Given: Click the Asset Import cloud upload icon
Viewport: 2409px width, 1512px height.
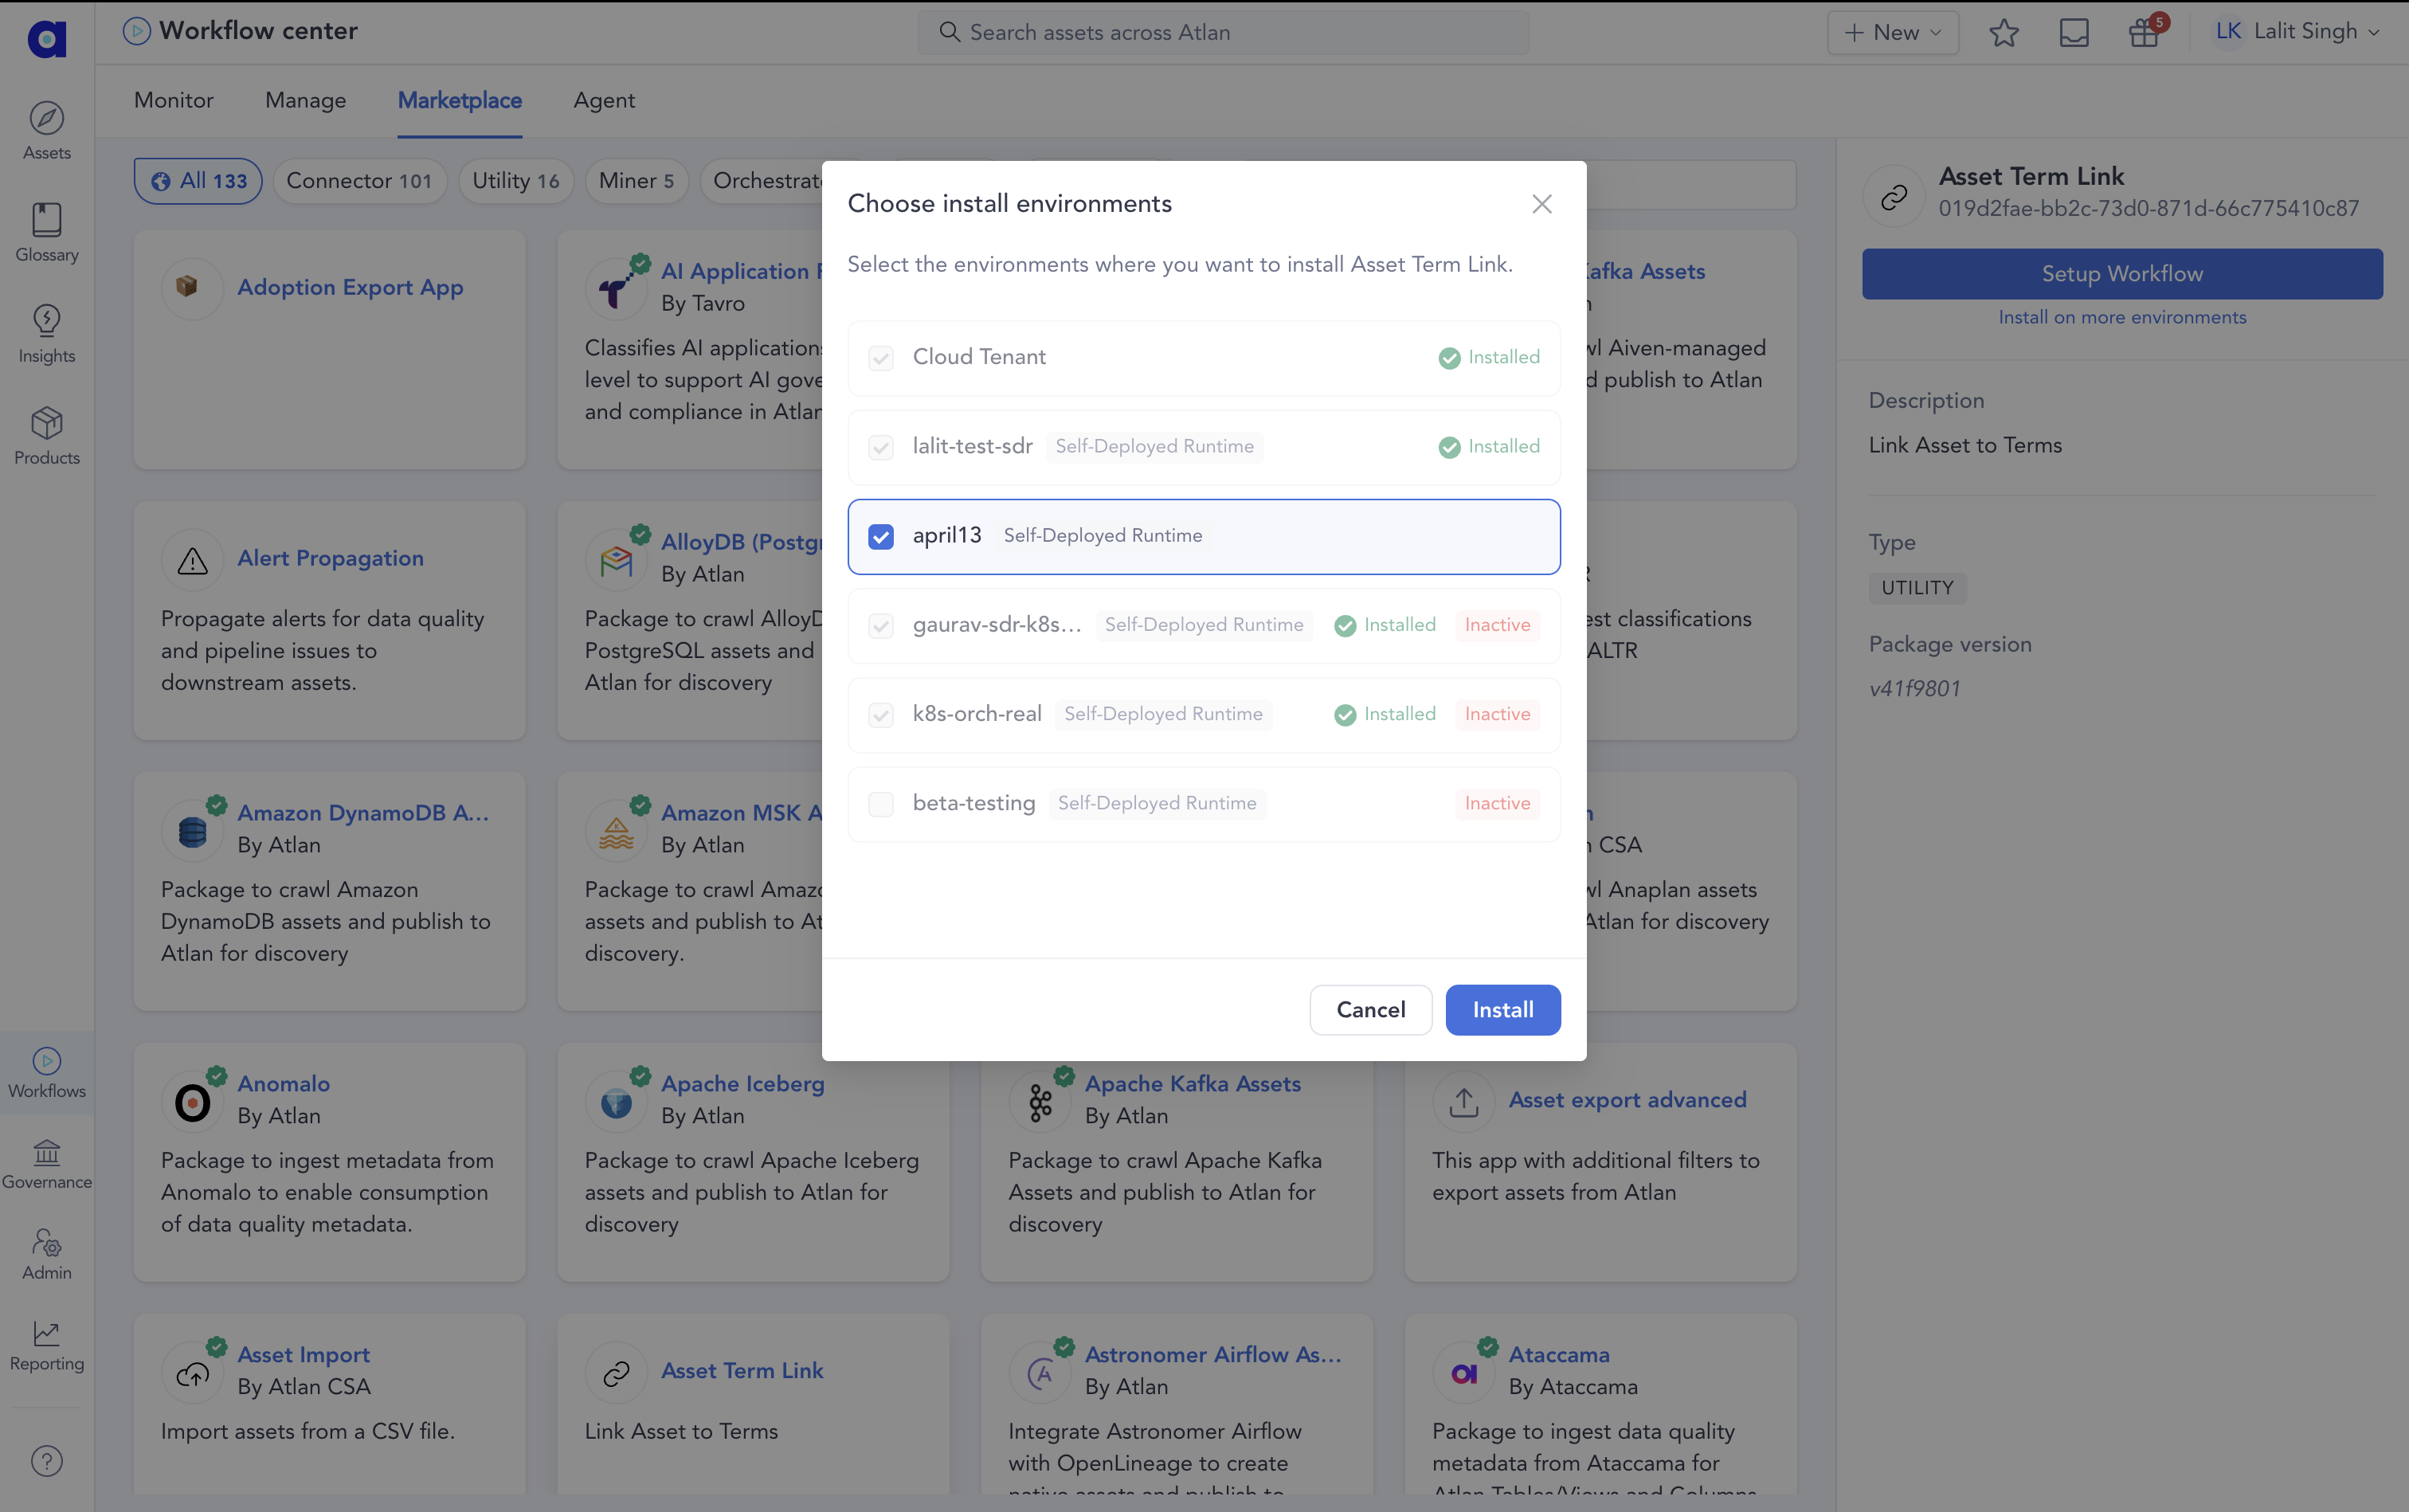Looking at the screenshot, I should tap(192, 1373).
